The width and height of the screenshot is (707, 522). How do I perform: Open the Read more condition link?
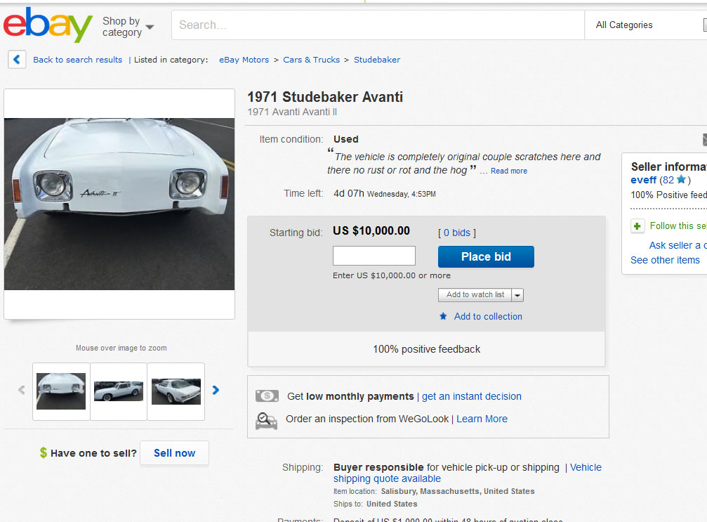pyautogui.click(x=508, y=171)
